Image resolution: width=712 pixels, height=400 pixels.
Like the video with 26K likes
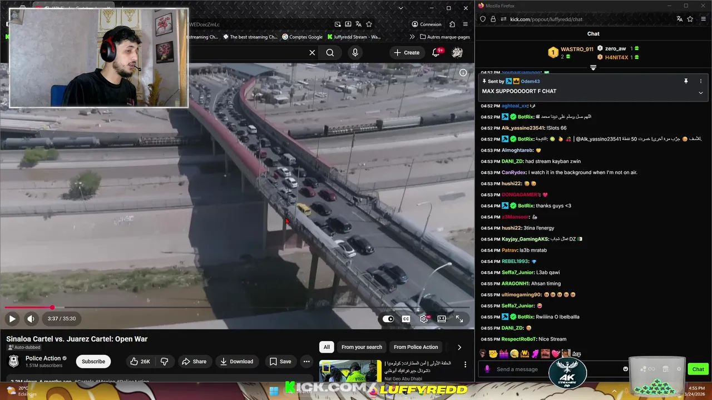[x=140, y=362]
